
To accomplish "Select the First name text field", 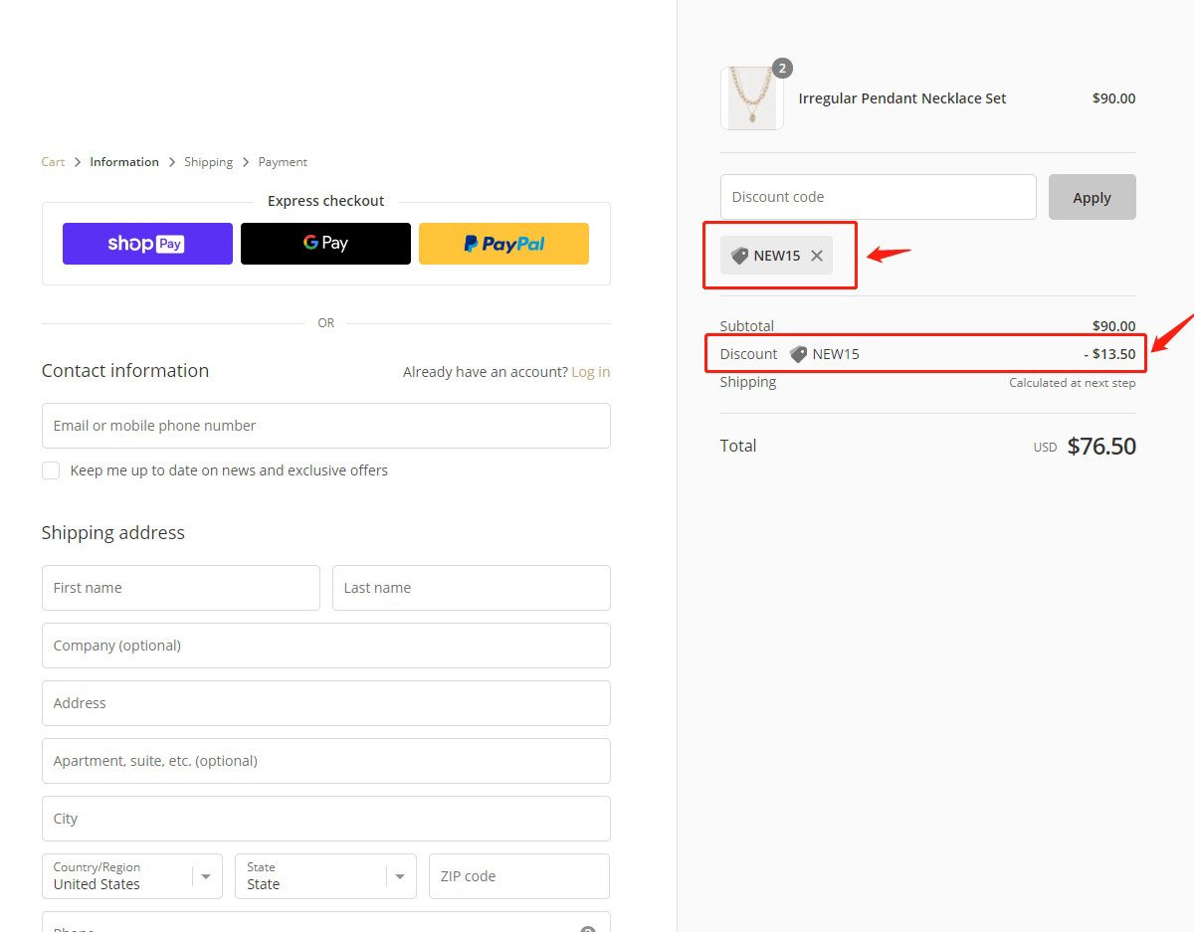I will coord(180,588).
